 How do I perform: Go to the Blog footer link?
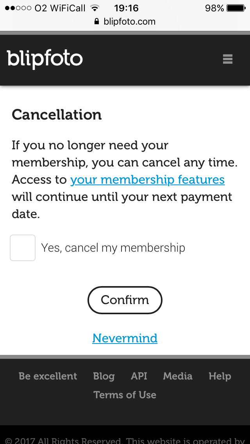pos(104,376)
